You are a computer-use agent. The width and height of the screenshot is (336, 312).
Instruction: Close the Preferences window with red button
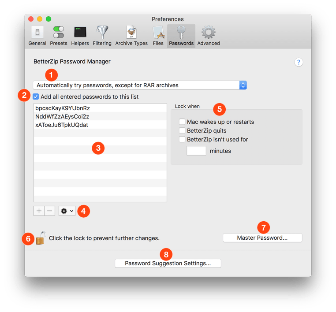[31, 19]
